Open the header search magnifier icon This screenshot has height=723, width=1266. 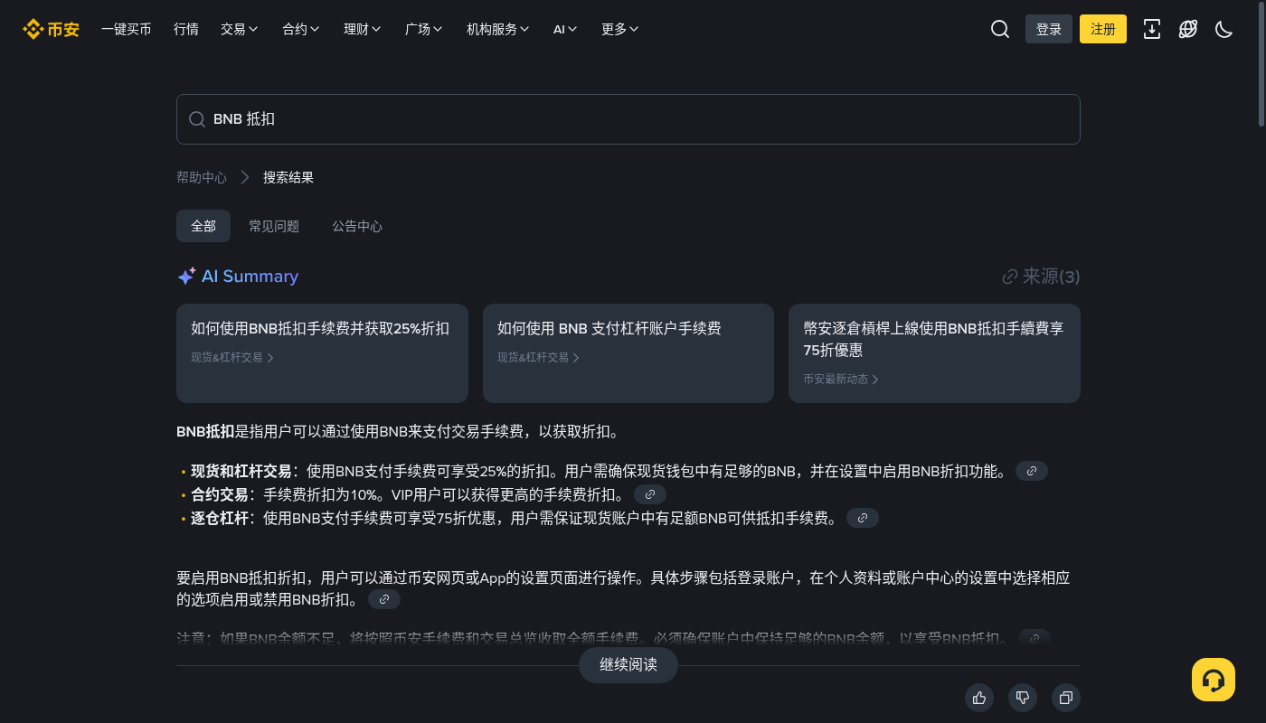click(1000, 29)
